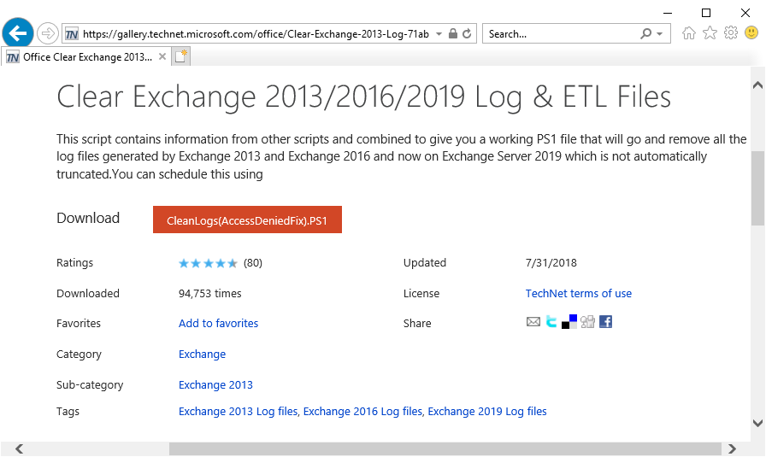This screenshot has width=766, height=457.
Task: Open a new tab with the blank tab button
Action: [x=181, y=56]
